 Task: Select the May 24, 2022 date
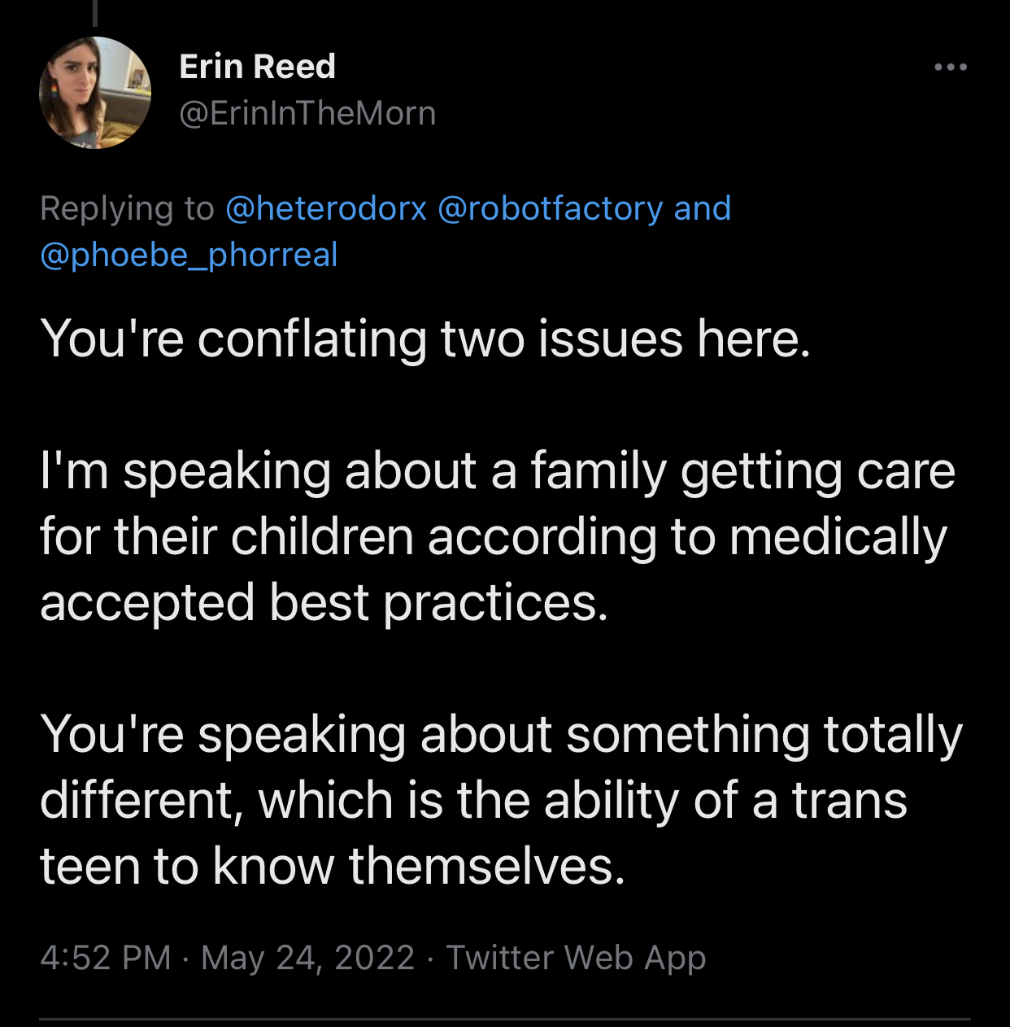[x=307, y=957]
